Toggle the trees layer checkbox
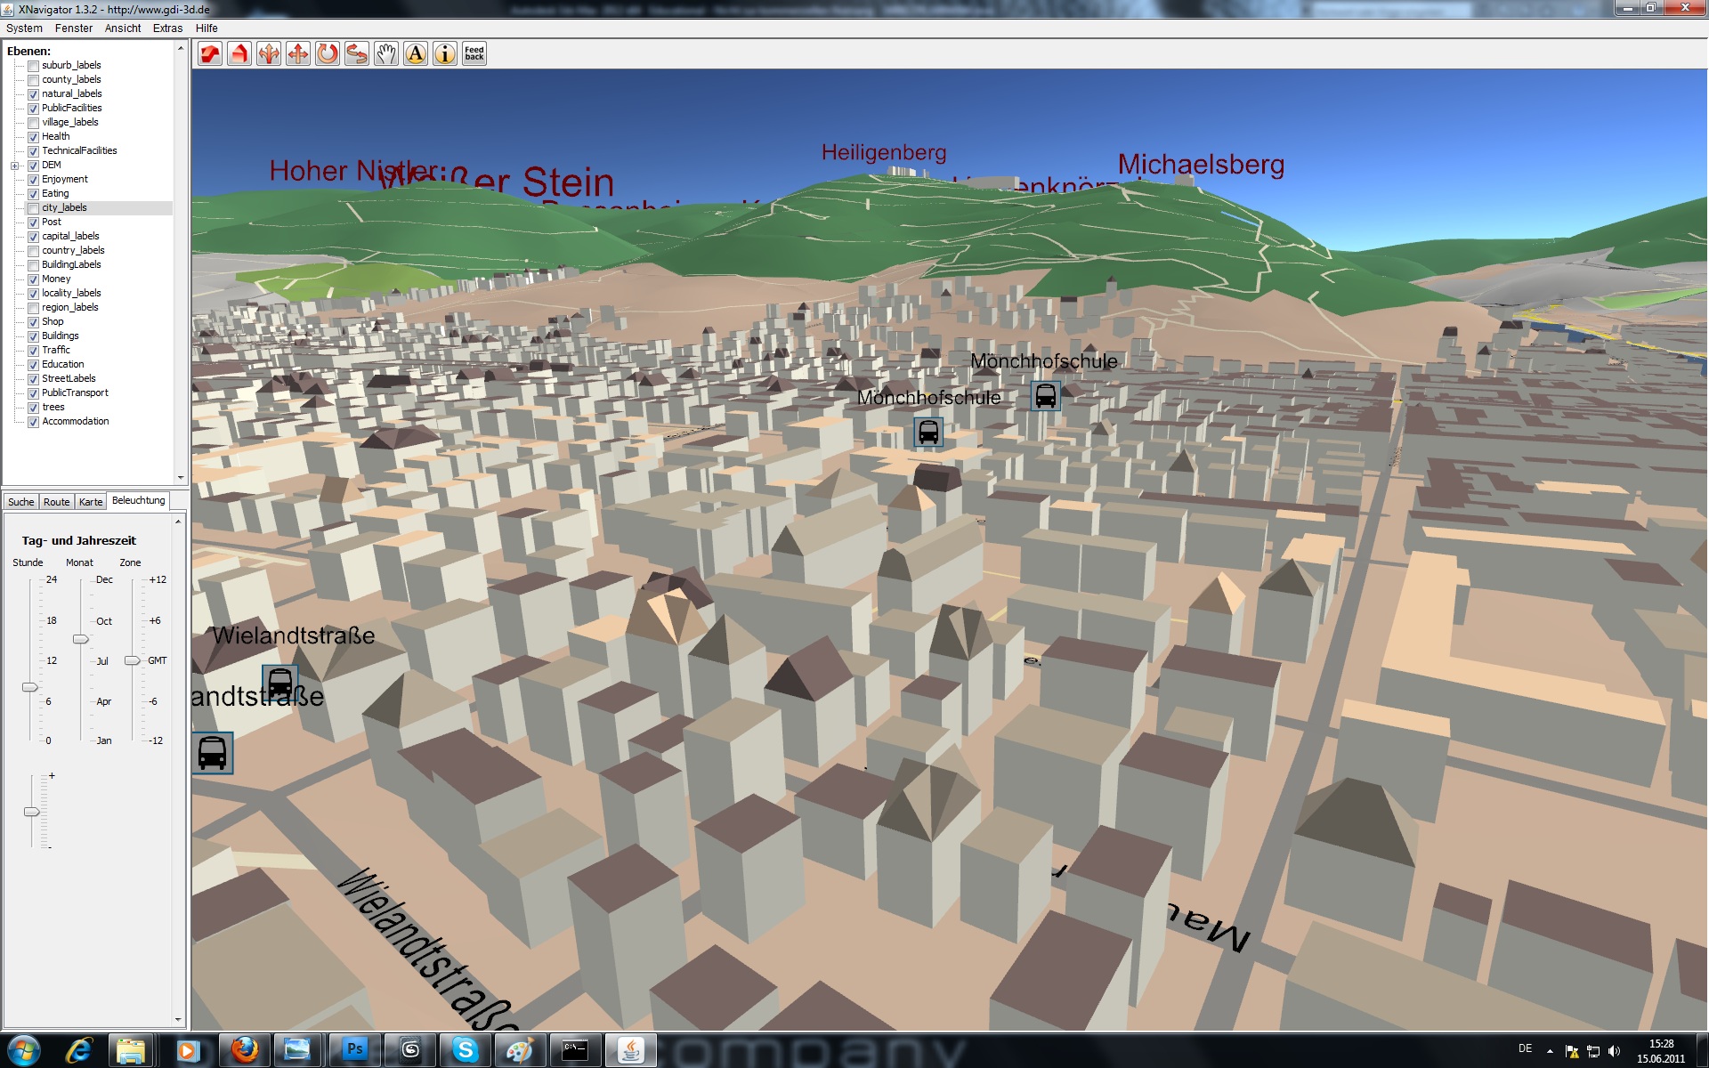 34,408
